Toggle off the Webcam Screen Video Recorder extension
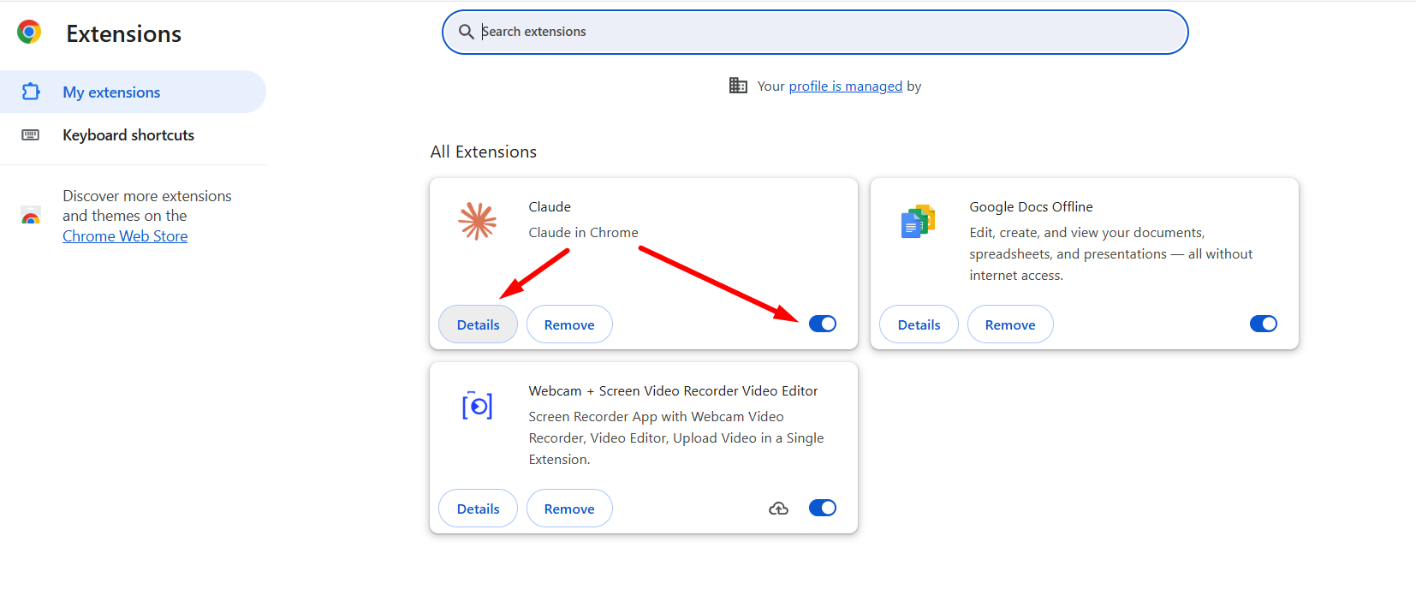This screenshot has height=613, width=1416. click(x=823, y=508)
